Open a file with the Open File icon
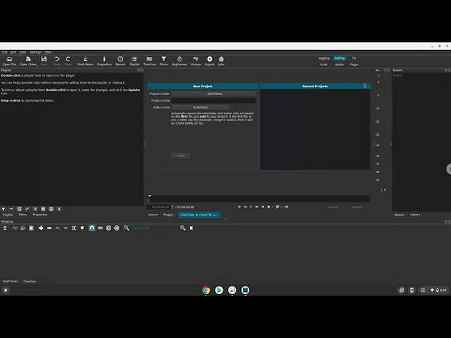The height and width of the screenshot is (338, 451). 9,61
